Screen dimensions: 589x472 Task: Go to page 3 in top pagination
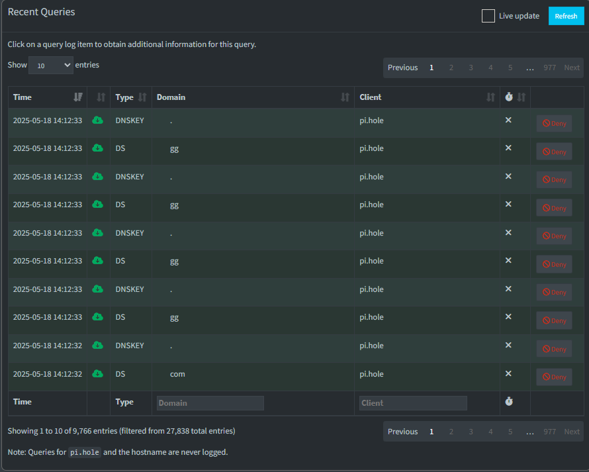[x=471, y=68]
